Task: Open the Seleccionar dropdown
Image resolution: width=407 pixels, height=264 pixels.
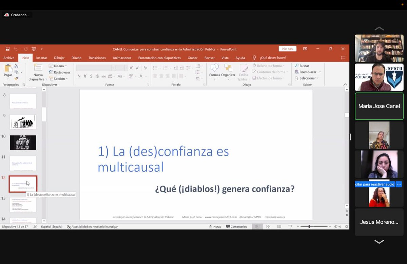Action: coord(307,78)
